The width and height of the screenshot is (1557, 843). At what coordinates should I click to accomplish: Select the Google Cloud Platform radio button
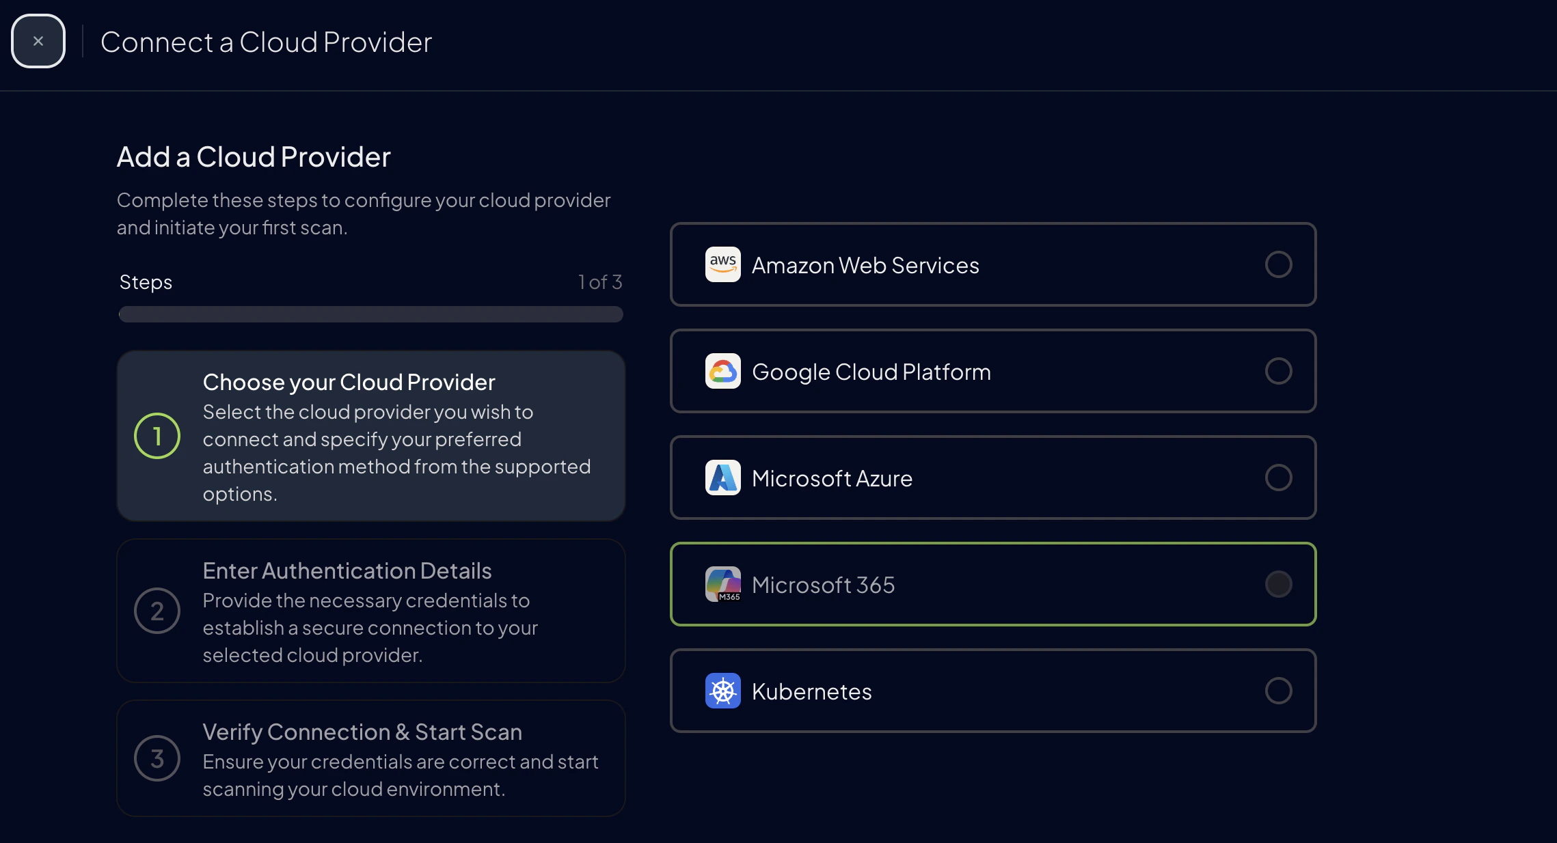pos(1278,371)
